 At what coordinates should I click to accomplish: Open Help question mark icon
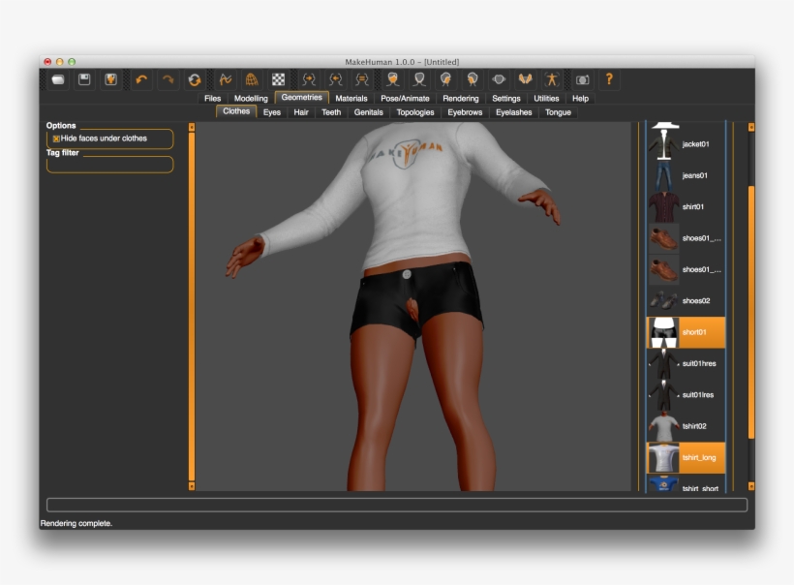click(x=609, y=79)
